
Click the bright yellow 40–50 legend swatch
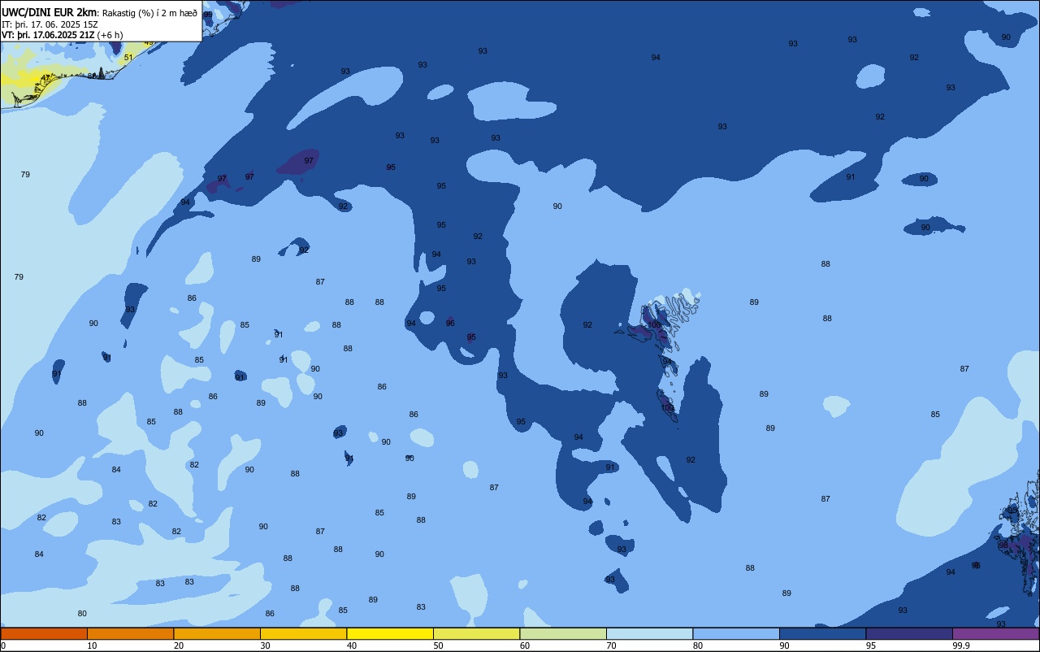pyautogui.click(x=390, y=633)
